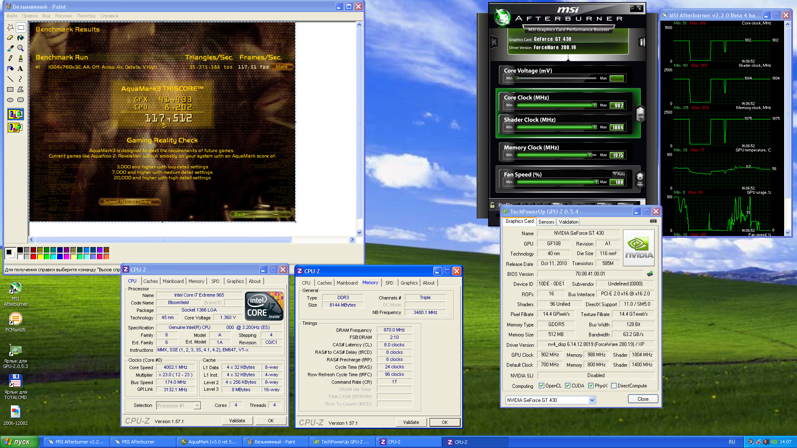Open the Рисунок menu in Paint
The width and height of the screenshot is (797, 448).
click(64, 16)
